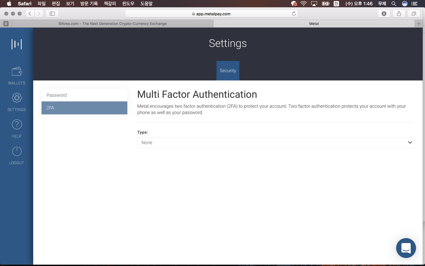Screen dimensions: 425x266
Task: Open Help question mark icon
Action: (x=17, y=125)
